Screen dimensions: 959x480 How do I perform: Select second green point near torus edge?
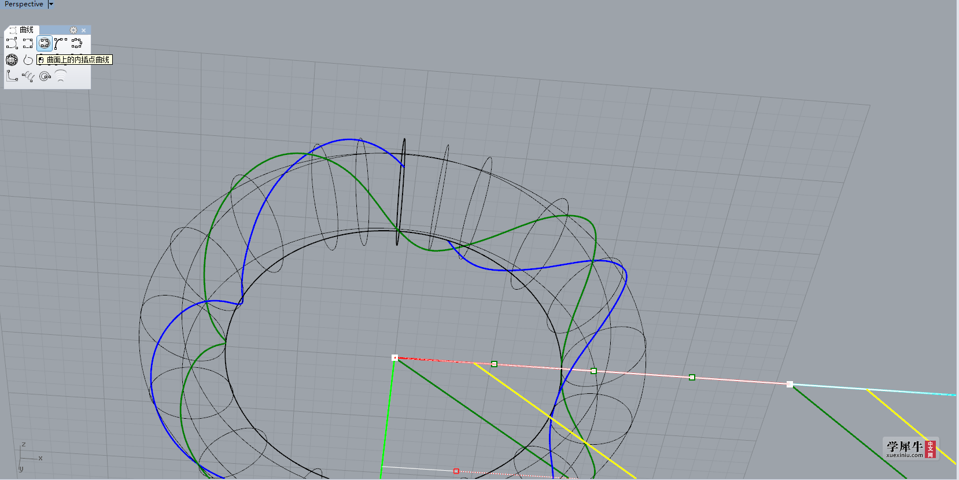pyautogui.click(x=593, y=371)
